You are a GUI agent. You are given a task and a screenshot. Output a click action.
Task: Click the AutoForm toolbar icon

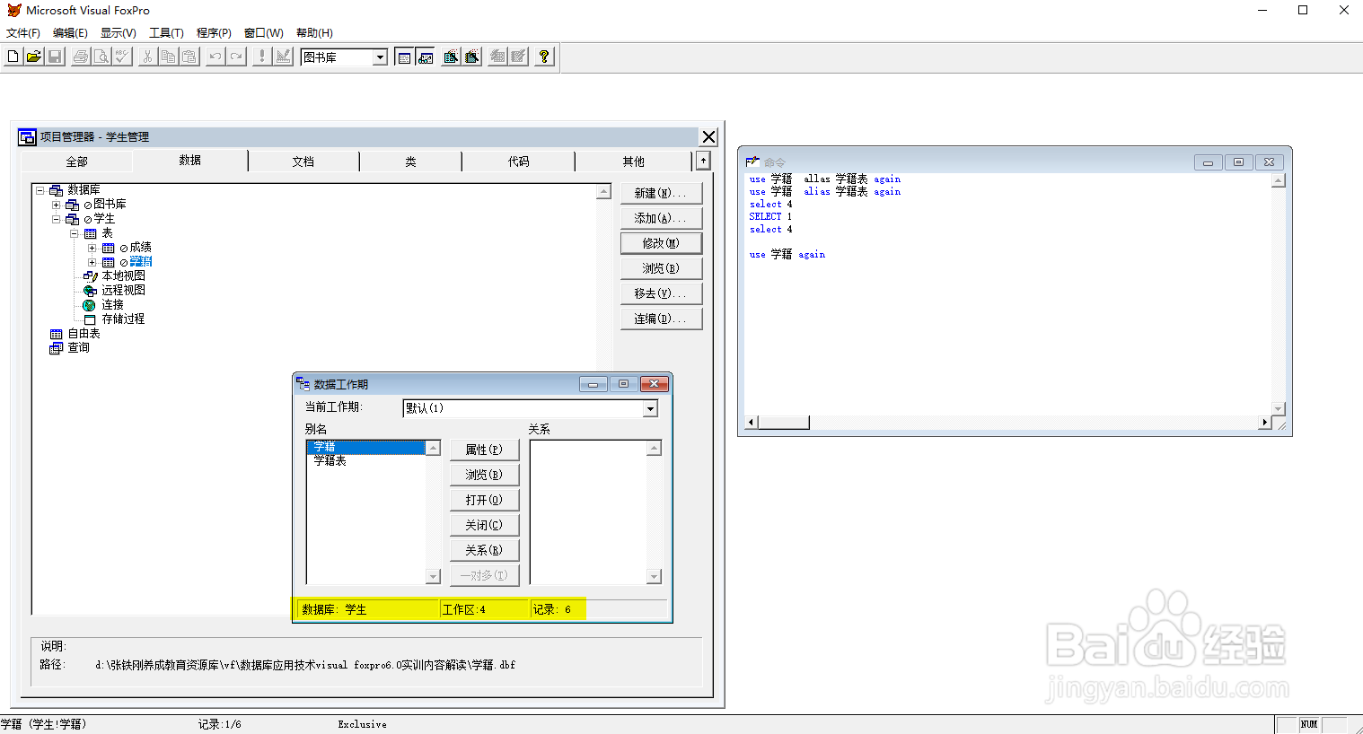click(x=497, y=57)
